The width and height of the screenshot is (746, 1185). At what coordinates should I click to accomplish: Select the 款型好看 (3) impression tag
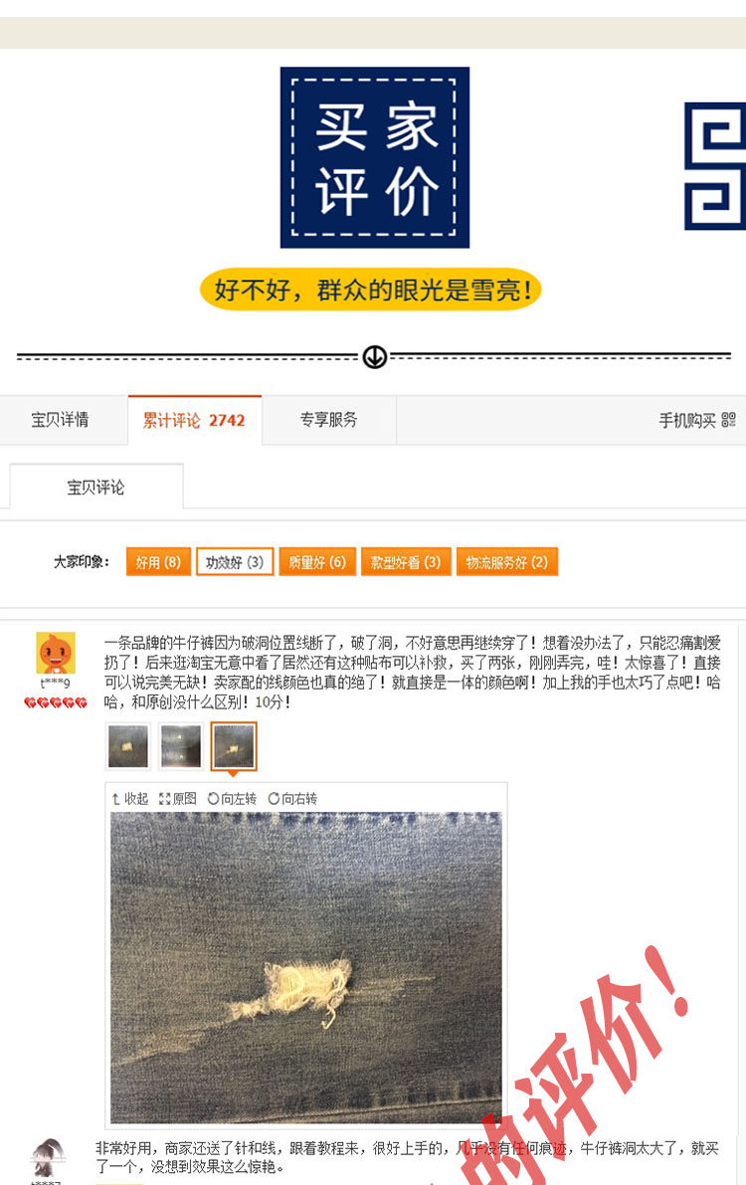[x=406, y=562]
